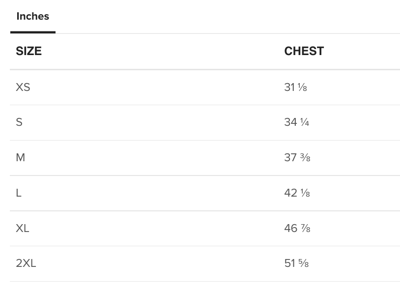Click empty middle of XS row
This screenshot has height=290, width=400.
[x=153, y=87]
